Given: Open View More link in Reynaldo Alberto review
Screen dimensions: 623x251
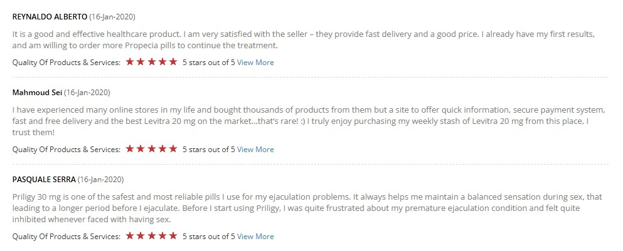Looking at the screenshot, I should point(255,62).
